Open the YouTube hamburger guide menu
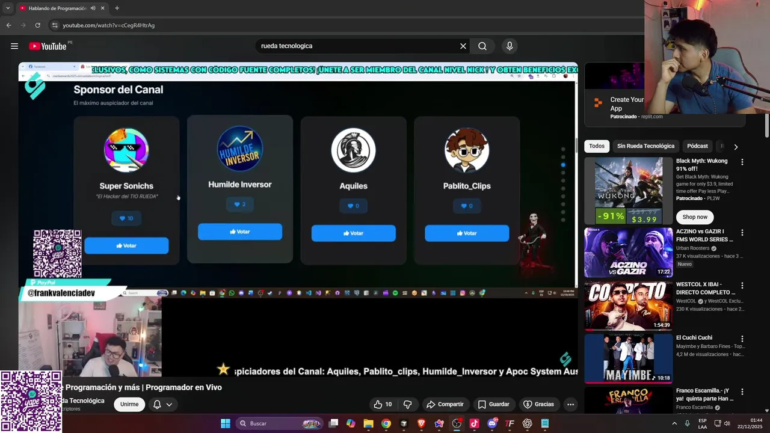This screenshot has height=433, width=770. [x=14, y=46]
